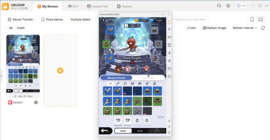Viewport: 270px width, 140px height.
Task: Choose the pink-haired hero portrait
Action: pyautogui.click(x=128, y=69)
